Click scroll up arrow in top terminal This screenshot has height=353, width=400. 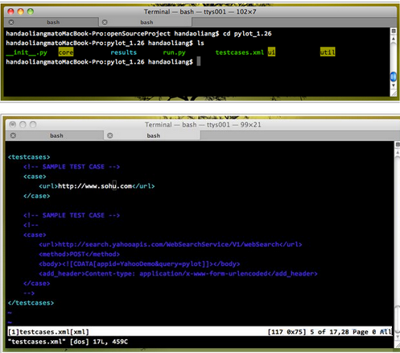pyautogui.click(x=394, y=39)
